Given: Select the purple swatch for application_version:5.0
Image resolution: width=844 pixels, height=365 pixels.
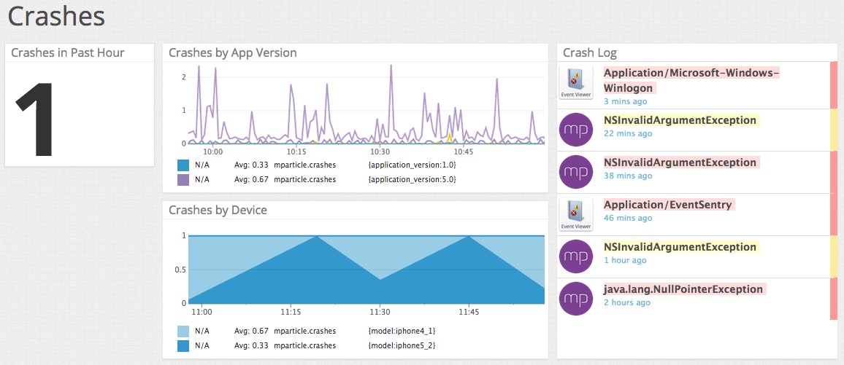Looking at the screenshot, I should point(183,179).
